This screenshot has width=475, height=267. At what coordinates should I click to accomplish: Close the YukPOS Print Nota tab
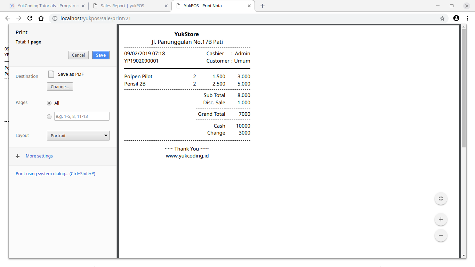coord(249,6)
